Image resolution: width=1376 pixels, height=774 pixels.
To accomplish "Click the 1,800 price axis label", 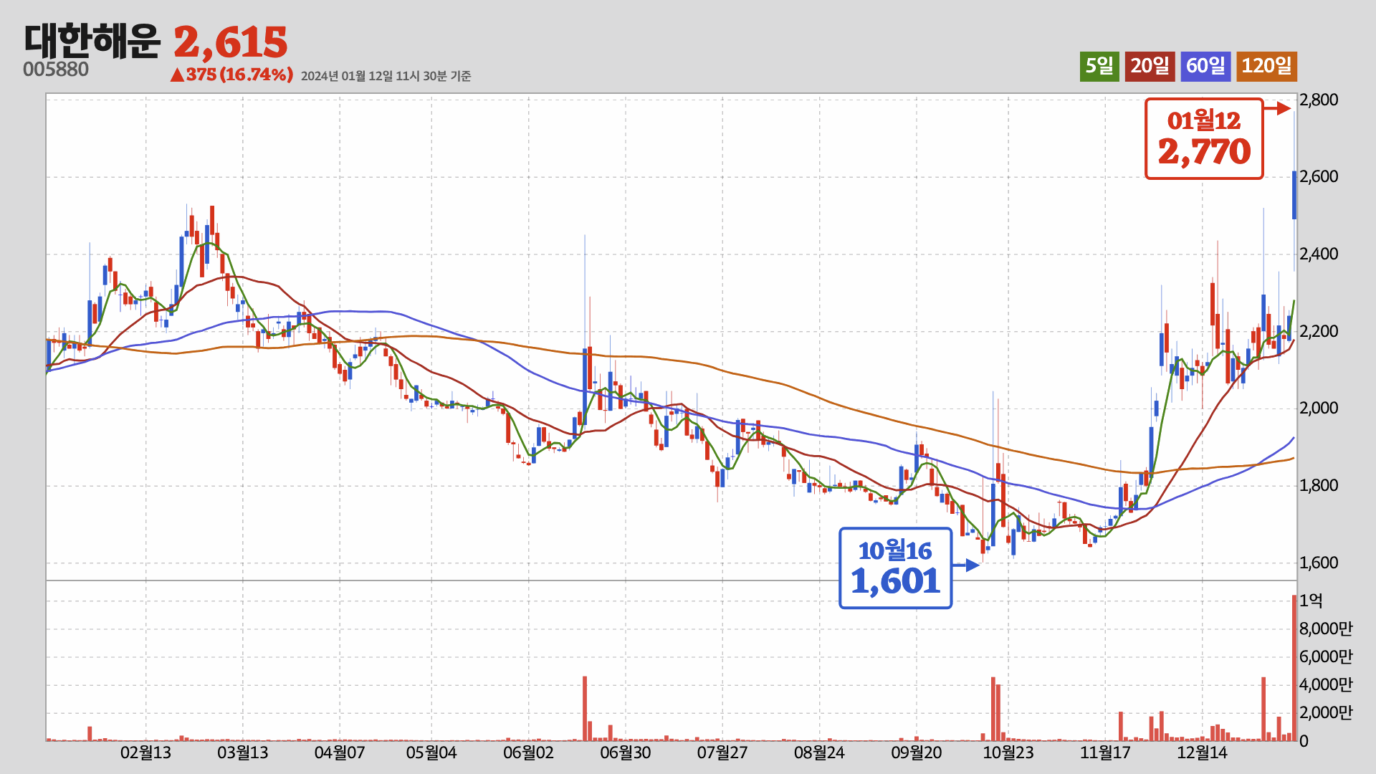I will pos(1319,485).
